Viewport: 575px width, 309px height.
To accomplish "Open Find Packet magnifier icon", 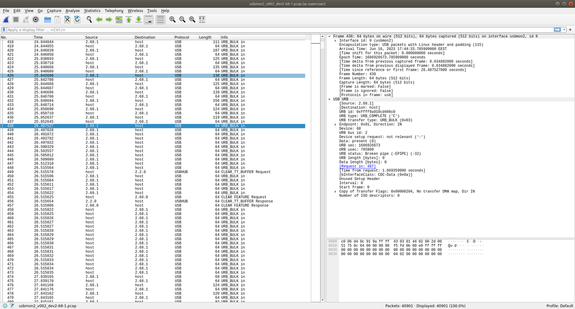I will (89, 20).
